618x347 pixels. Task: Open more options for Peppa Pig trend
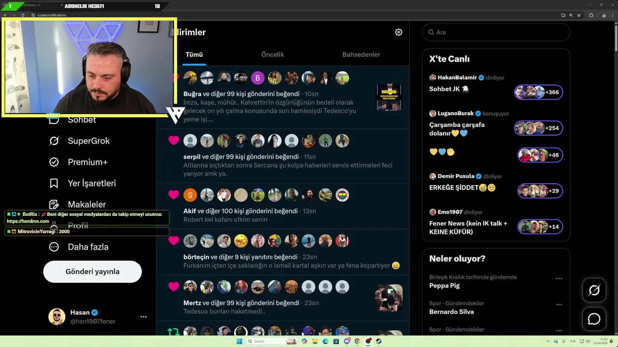559,279
